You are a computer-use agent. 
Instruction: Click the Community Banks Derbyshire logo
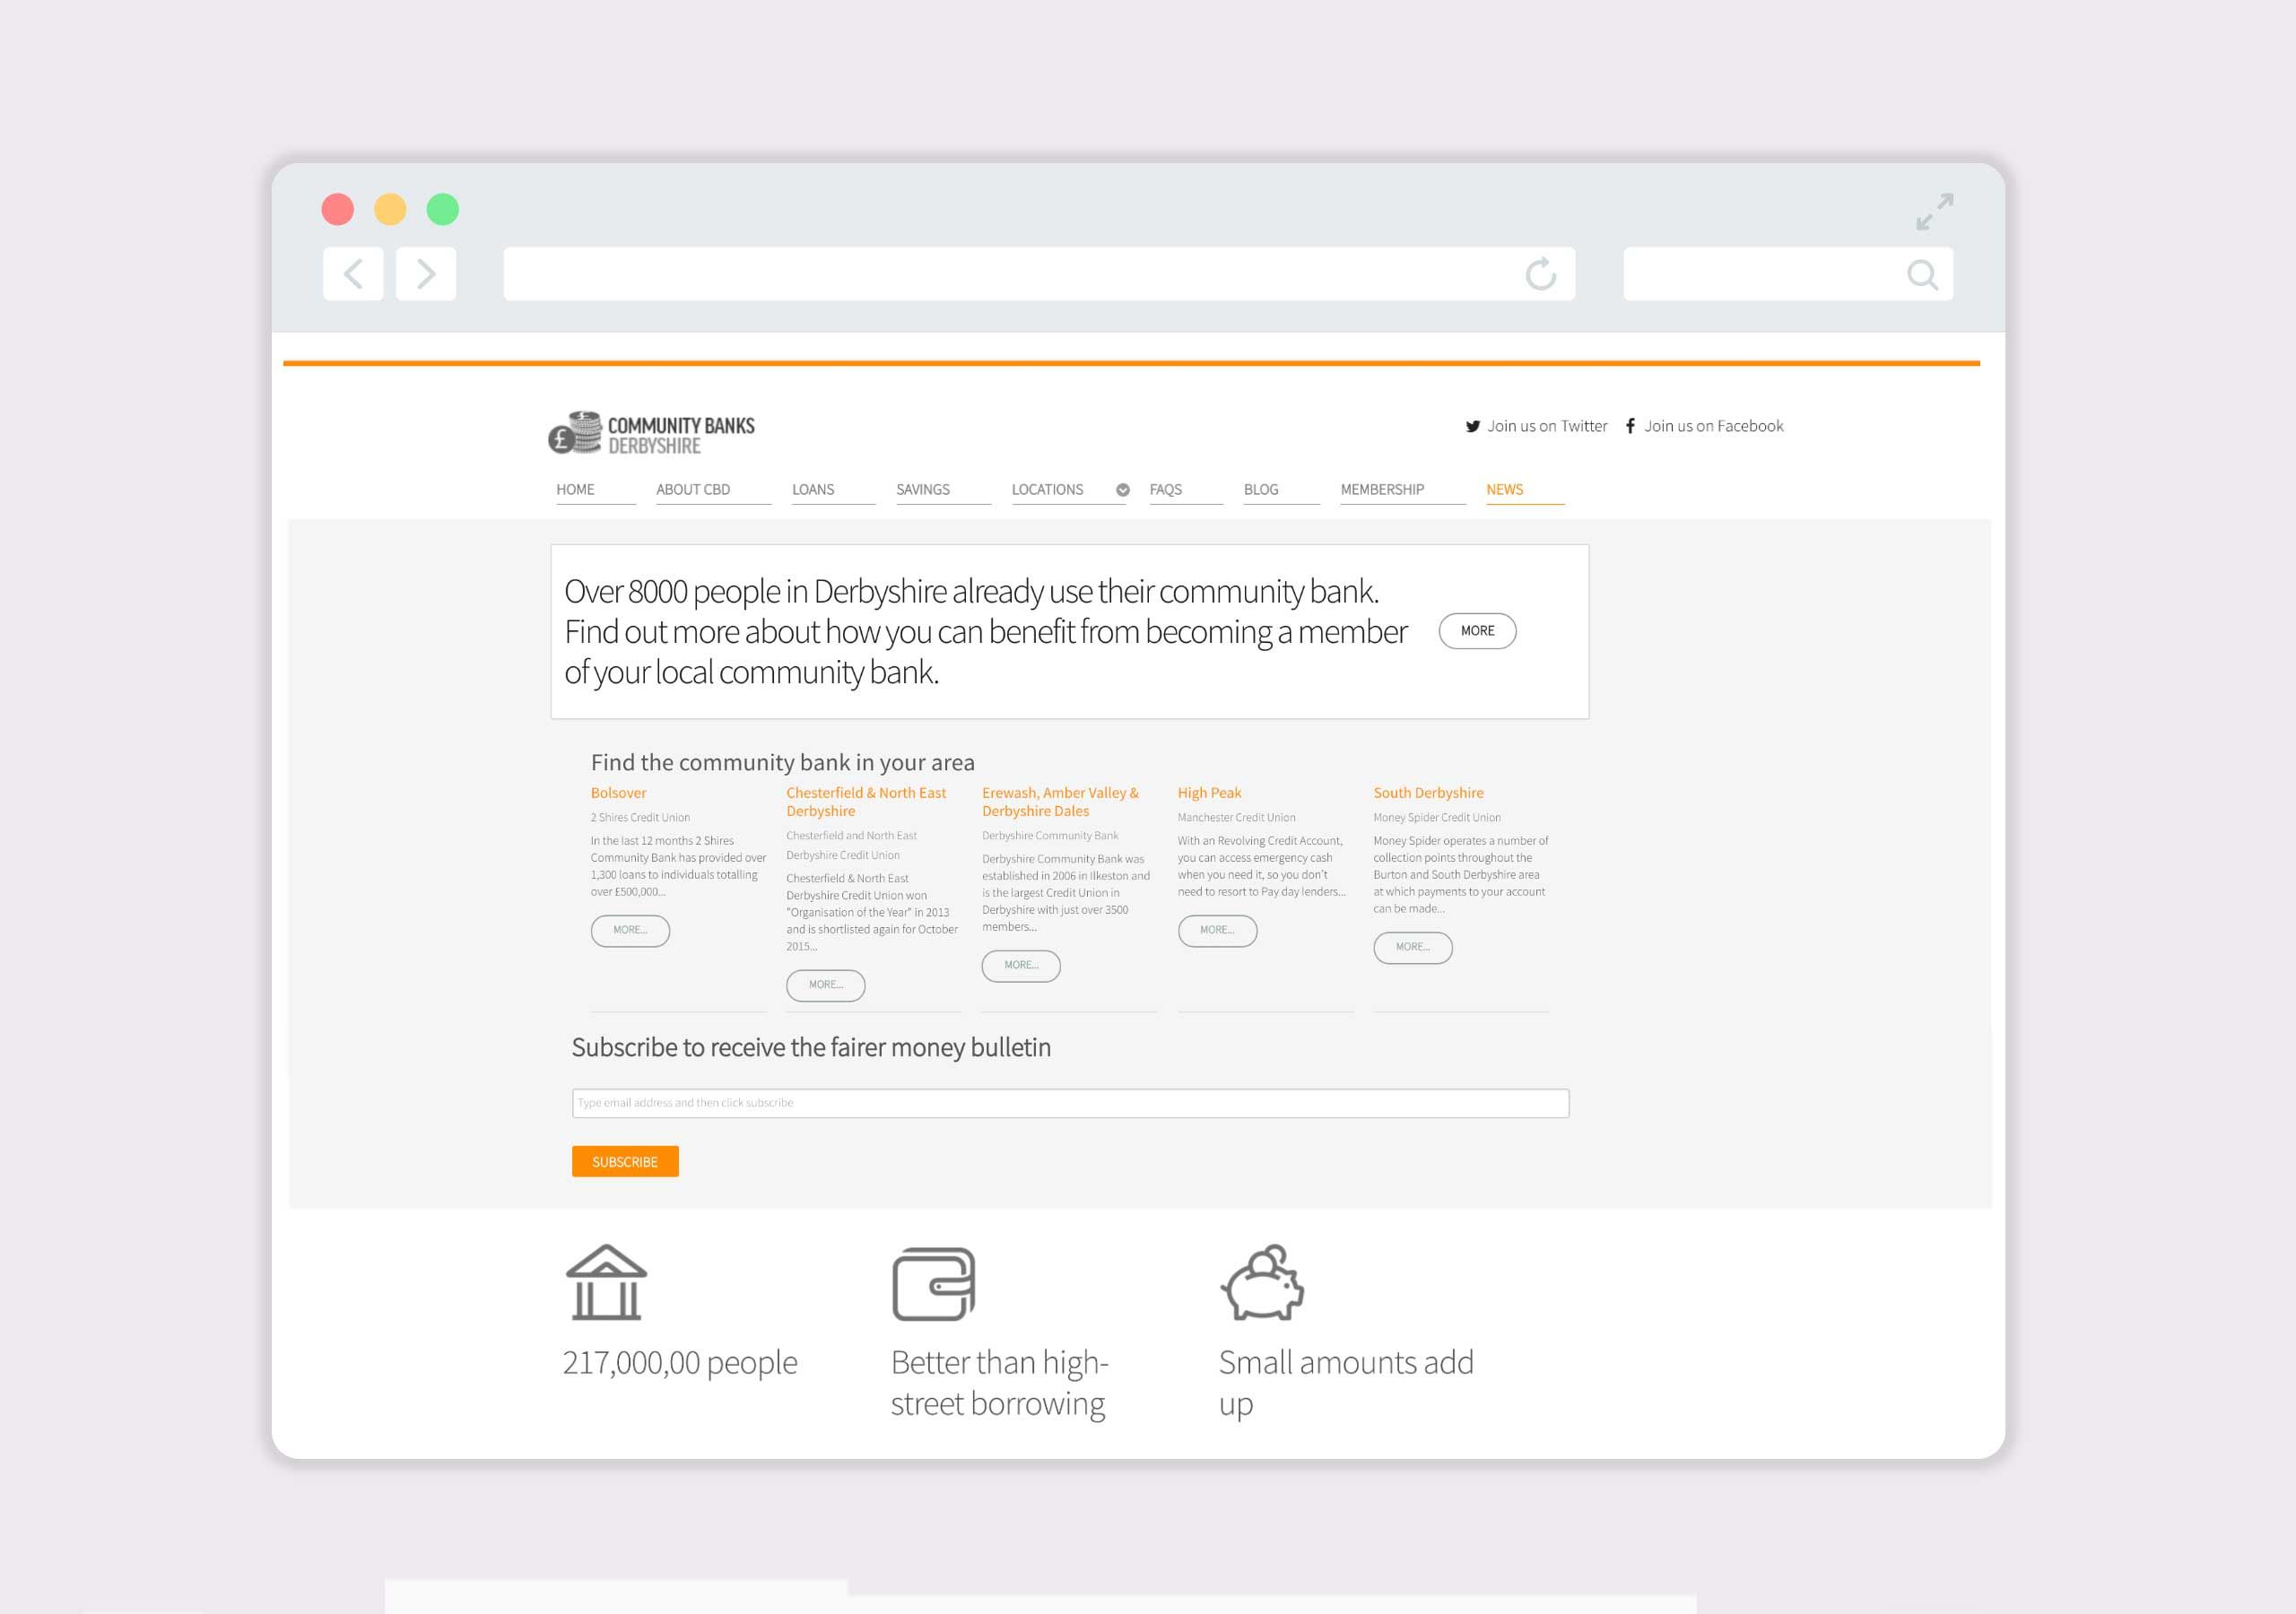(652, 434)
